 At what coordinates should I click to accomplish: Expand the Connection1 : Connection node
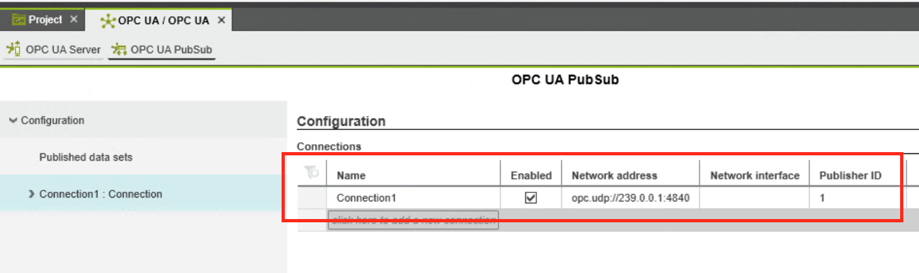pos(32,194)
